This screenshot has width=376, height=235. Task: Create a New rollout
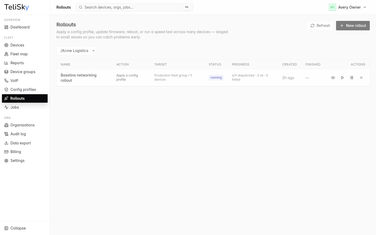pyautogui.click(x=353, y=26)
